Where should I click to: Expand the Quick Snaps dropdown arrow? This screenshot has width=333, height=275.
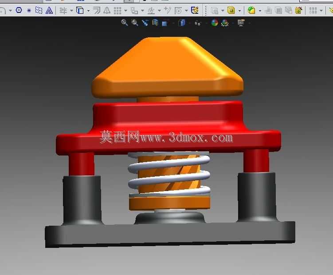coord(186,10)
